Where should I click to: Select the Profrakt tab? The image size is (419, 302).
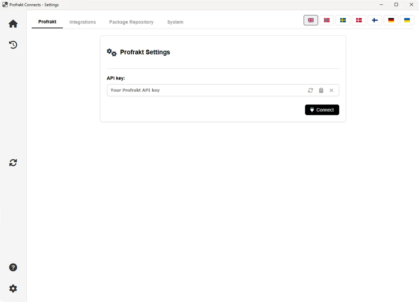tap(47, 22)
